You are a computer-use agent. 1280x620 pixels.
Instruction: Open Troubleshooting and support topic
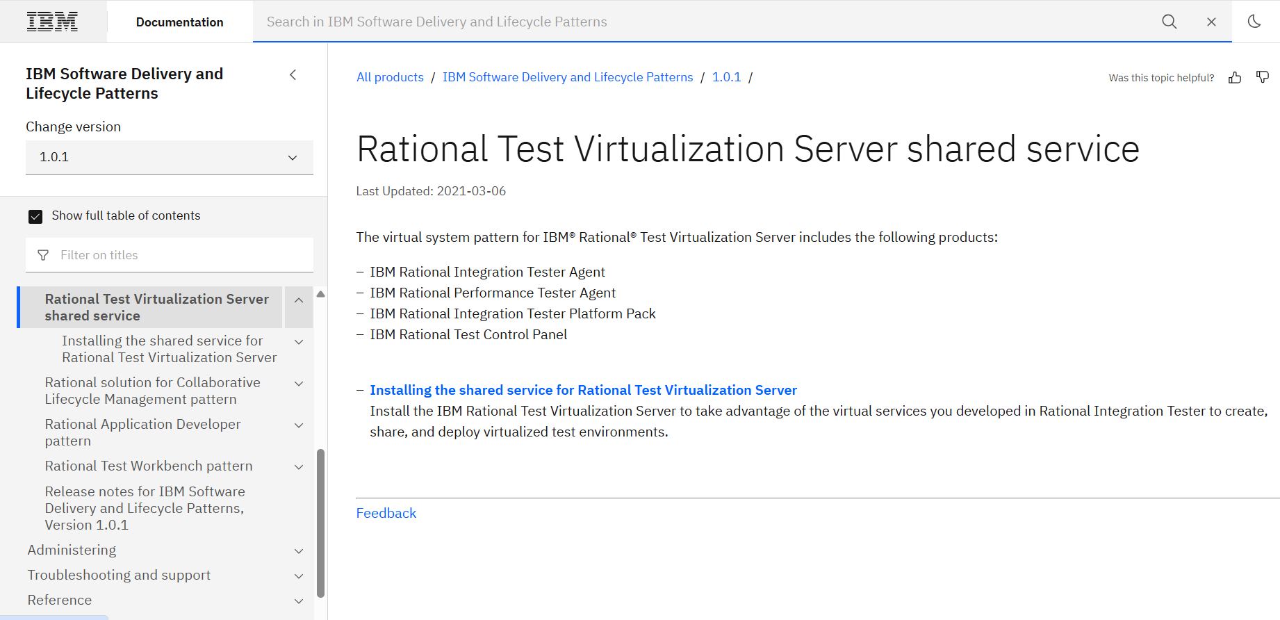tap(119, 575)
